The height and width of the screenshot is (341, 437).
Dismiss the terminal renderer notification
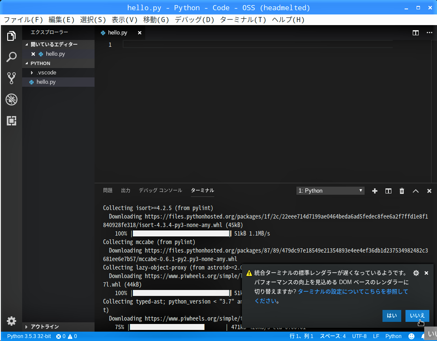pos(426,273)
